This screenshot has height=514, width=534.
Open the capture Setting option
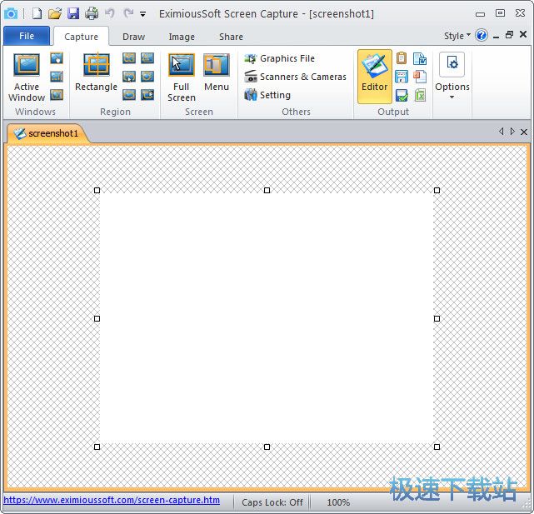[267, 95]
